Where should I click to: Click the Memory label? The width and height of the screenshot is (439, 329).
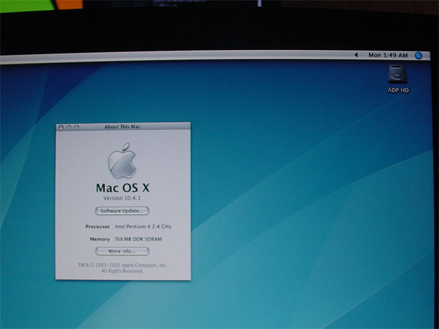click(99, 239)
